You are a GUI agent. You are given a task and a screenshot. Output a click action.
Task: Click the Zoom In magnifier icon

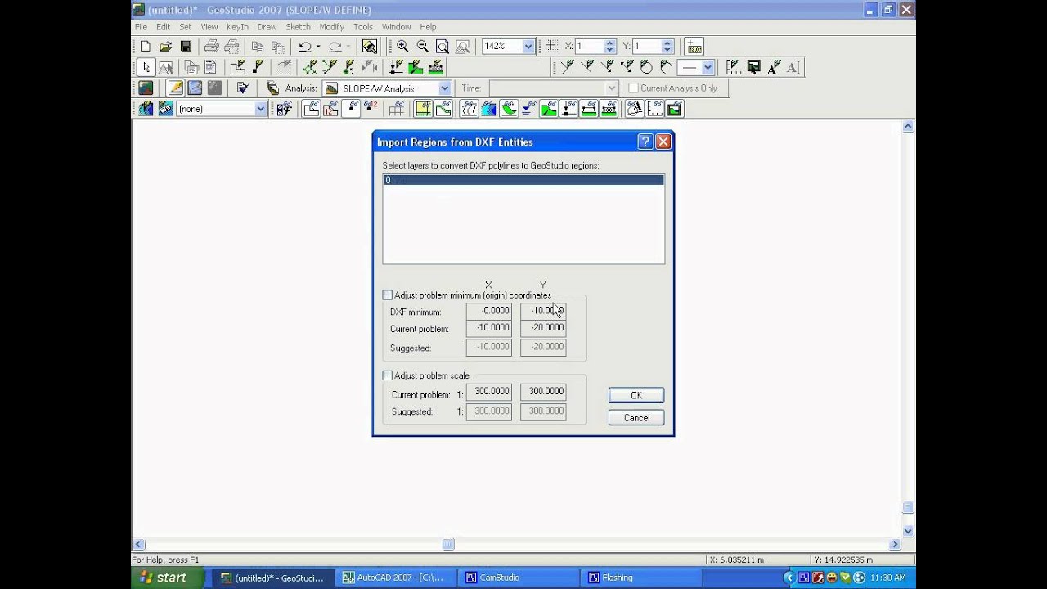click(402, 47)
